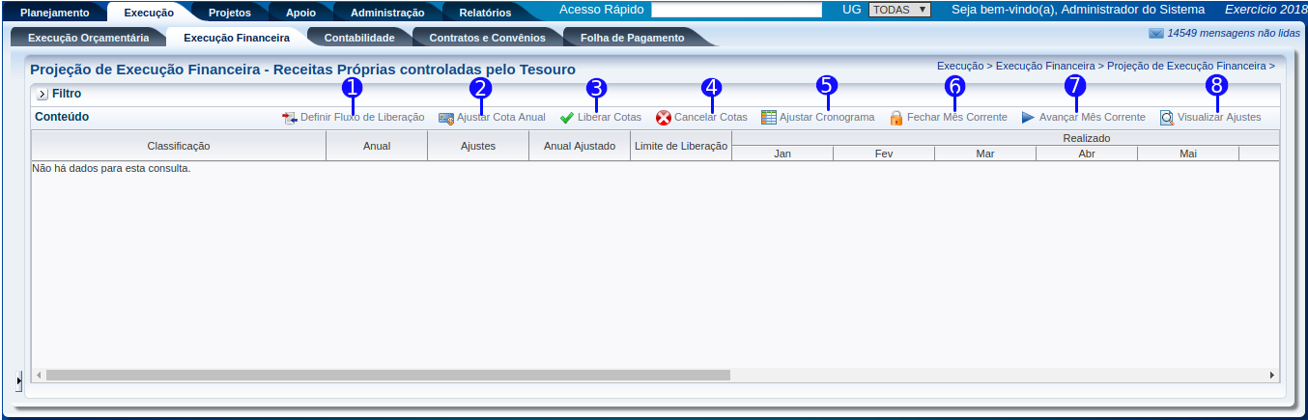
Task: Click the Visualizar Ajustes magnifier icon
Action: tap(1167, 118)
